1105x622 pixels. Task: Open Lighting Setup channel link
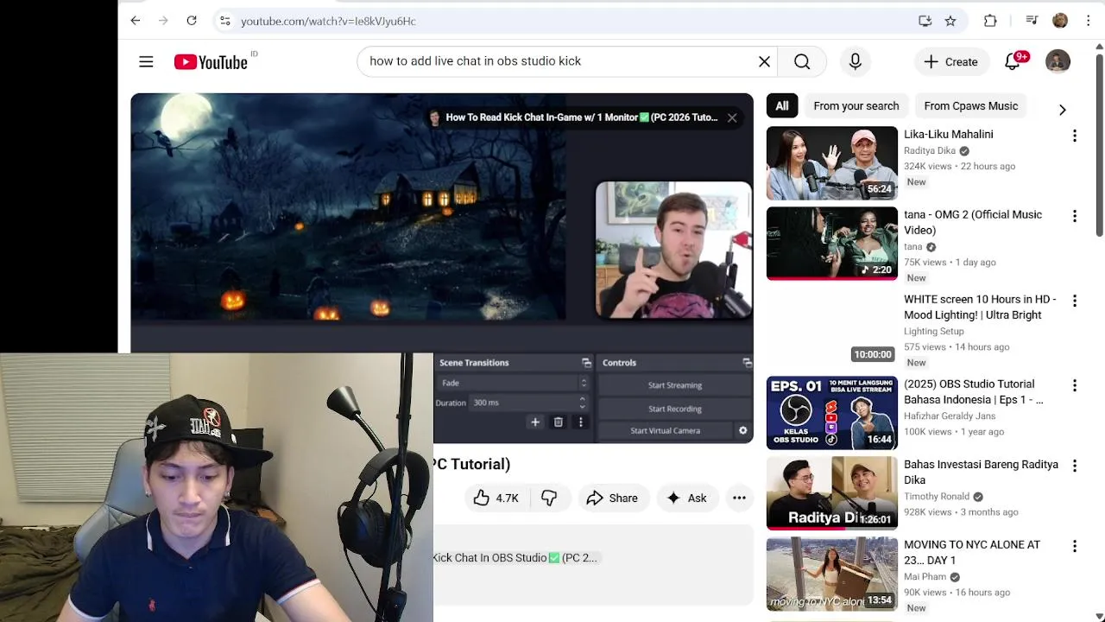tap(934, 331)
